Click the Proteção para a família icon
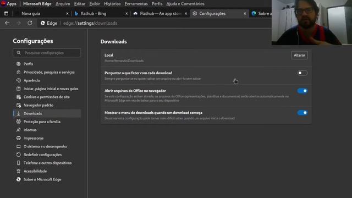 [x=18, y=122]
